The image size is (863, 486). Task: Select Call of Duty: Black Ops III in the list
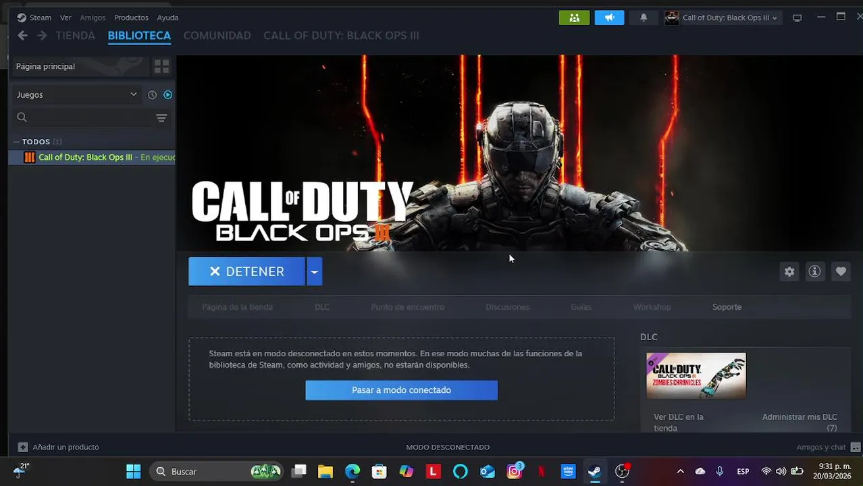coord(92,157)
